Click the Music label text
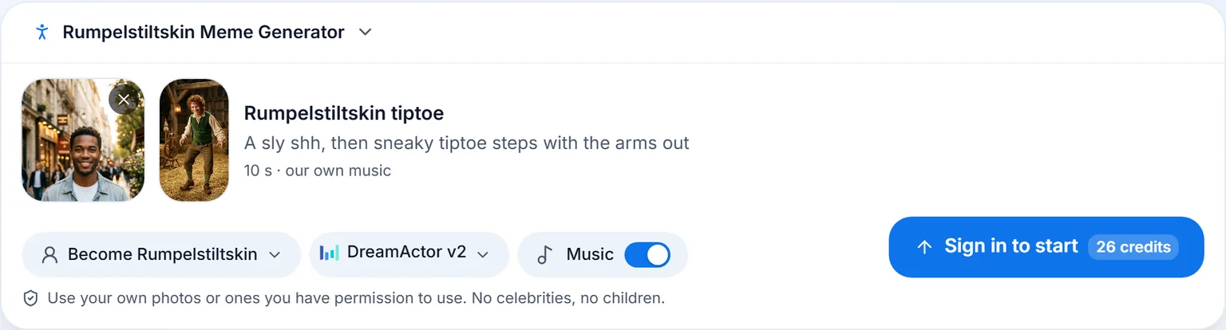 tap(590, 254)
